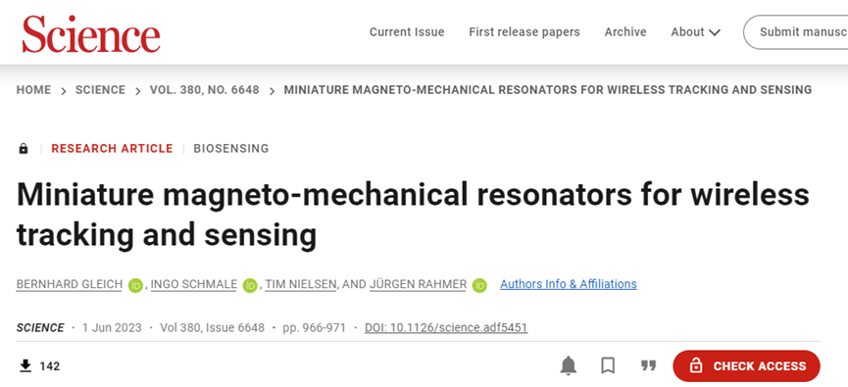The height and width of the screenshot is (387, 848).
Task: Open Authors Info & Affiliations link
Action: 569,284
